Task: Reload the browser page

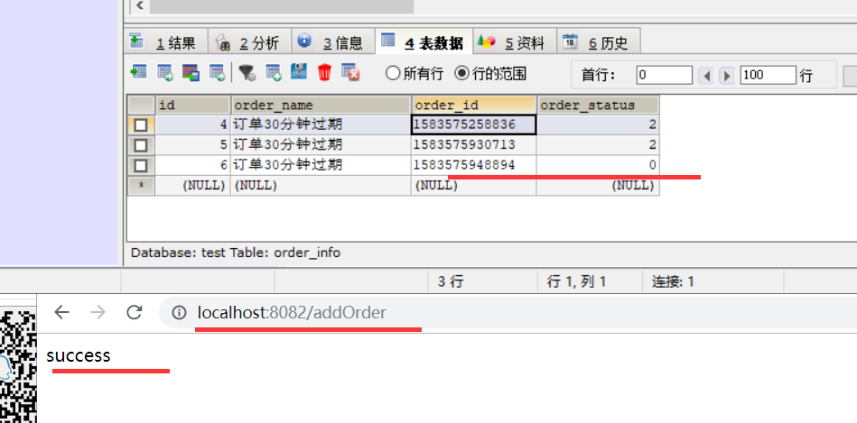Action: (x=135, y=312)
